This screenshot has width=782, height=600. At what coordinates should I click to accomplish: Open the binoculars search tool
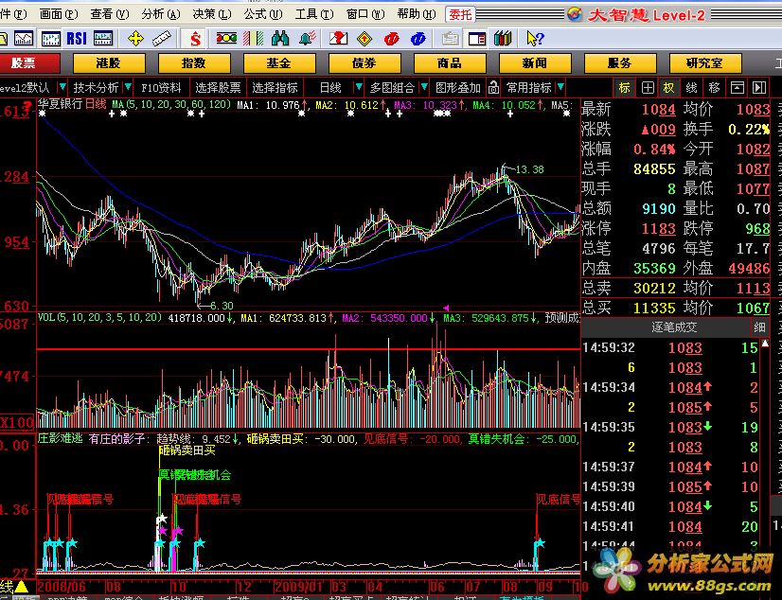[x=280, y=39]
